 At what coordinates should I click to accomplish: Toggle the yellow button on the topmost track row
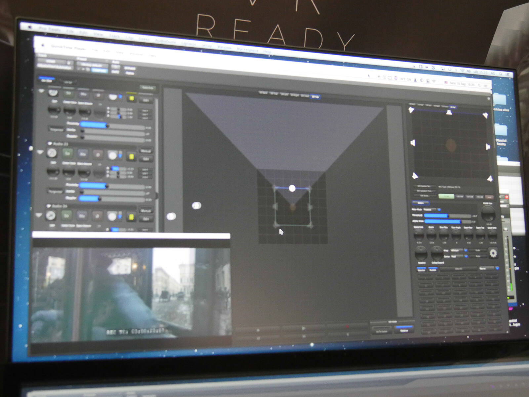point(132,98)
